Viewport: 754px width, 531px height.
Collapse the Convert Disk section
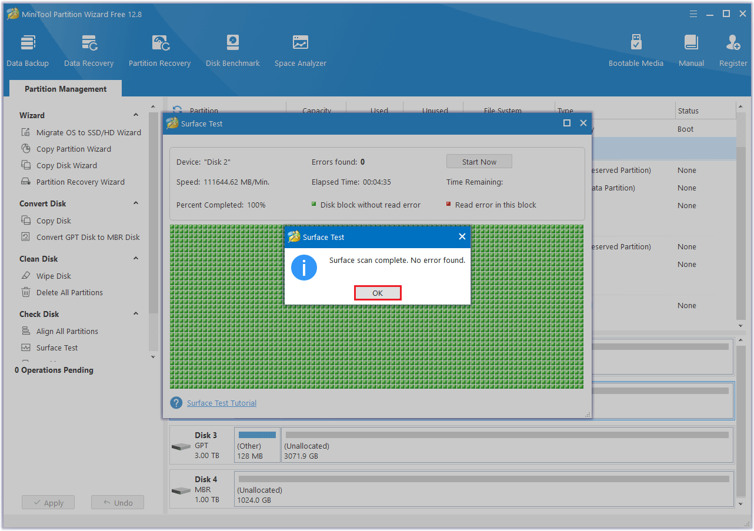(136, 203)
